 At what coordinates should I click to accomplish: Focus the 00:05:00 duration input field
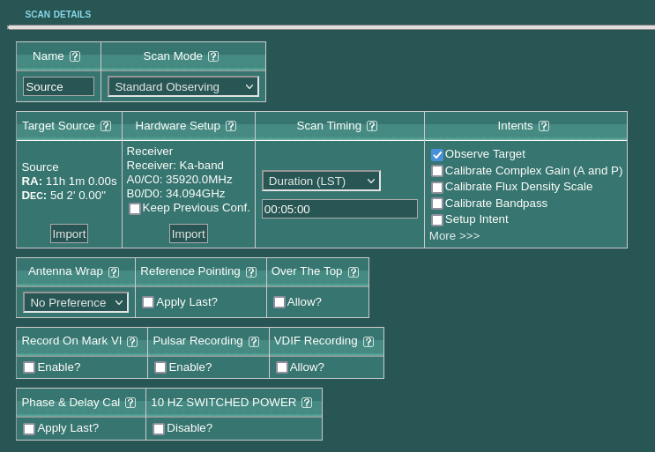tap(339, 209)
